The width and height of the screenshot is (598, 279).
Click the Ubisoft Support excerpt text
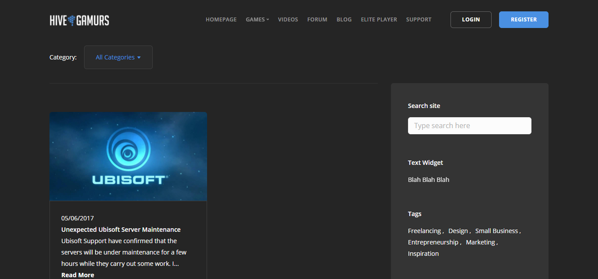[124, 252]
